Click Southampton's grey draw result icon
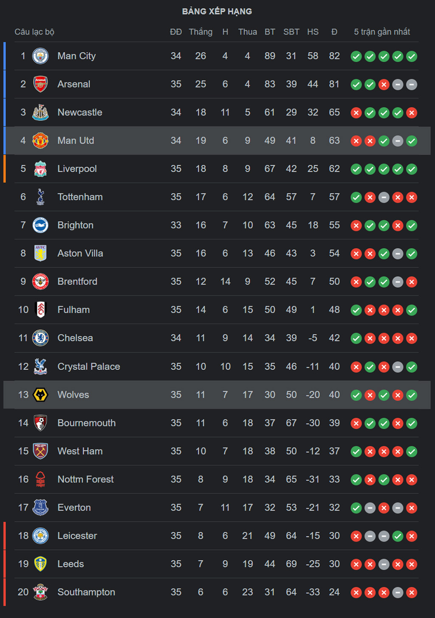435x618 pixels. click(x=398, y=593)
